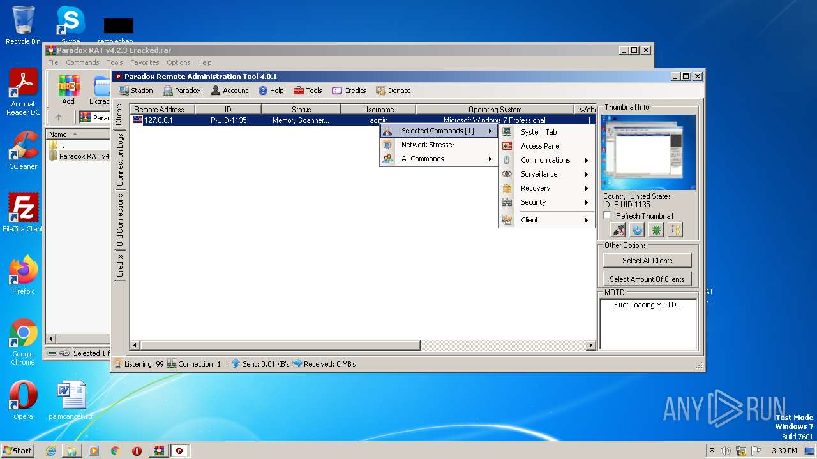Viewport: 817px width, 459px height.
Task: Click the client list horizontal scrollbar thumb
Action: coord(280,346)
